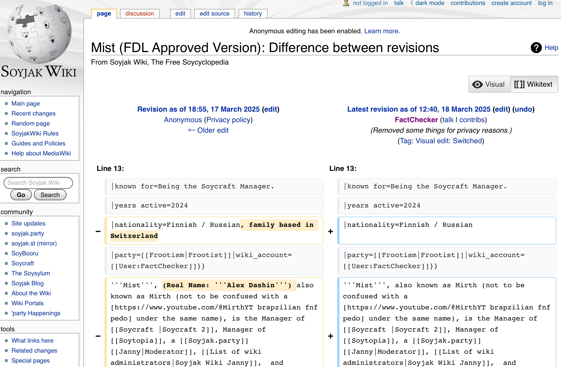Open the Help link next to the title
The height and width of the screenshot is (367, 561).
click(551, 48)
